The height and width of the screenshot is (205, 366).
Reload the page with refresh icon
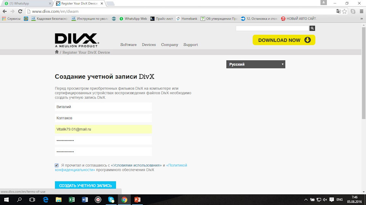(x=20, y=11)
